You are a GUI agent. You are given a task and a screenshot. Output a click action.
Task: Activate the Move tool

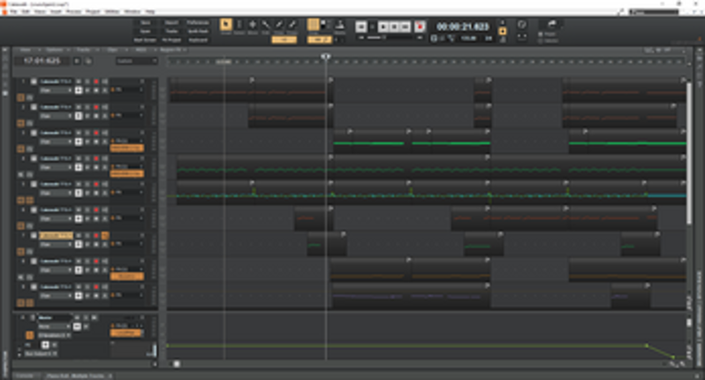253,25
